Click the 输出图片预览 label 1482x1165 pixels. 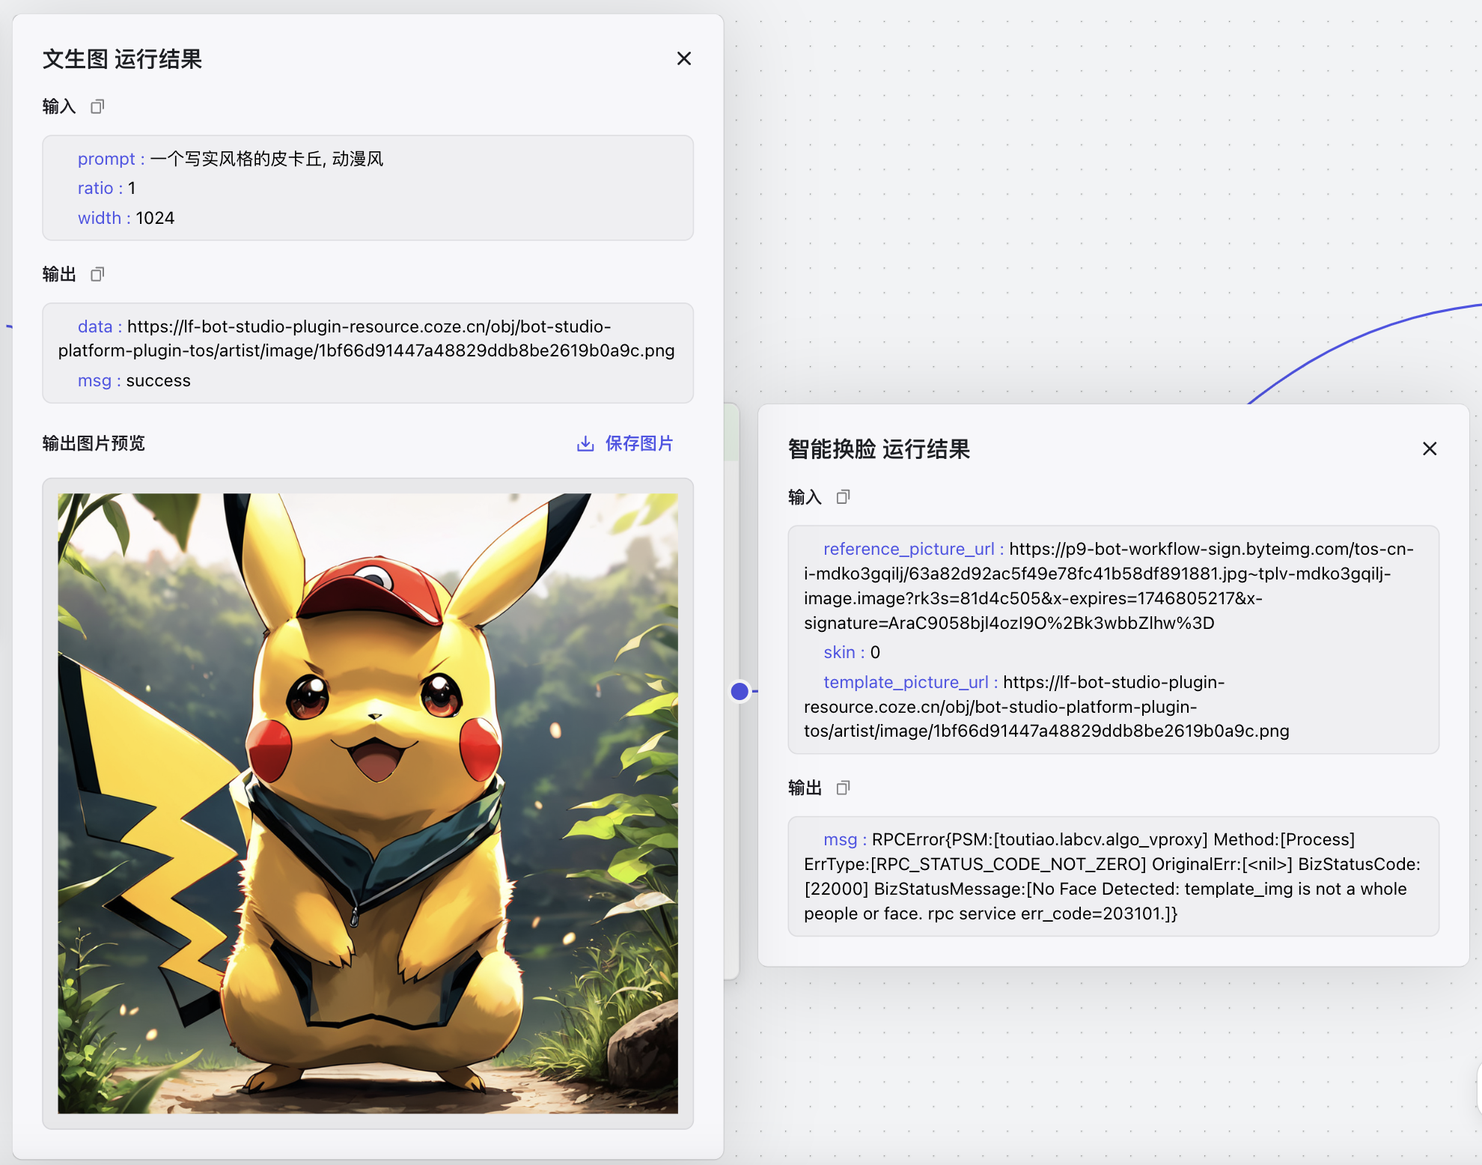94,443
